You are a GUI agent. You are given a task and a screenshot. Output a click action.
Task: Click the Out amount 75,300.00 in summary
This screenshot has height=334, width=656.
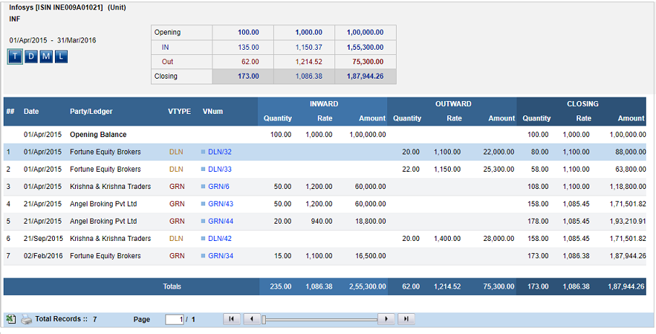(368, 62)
